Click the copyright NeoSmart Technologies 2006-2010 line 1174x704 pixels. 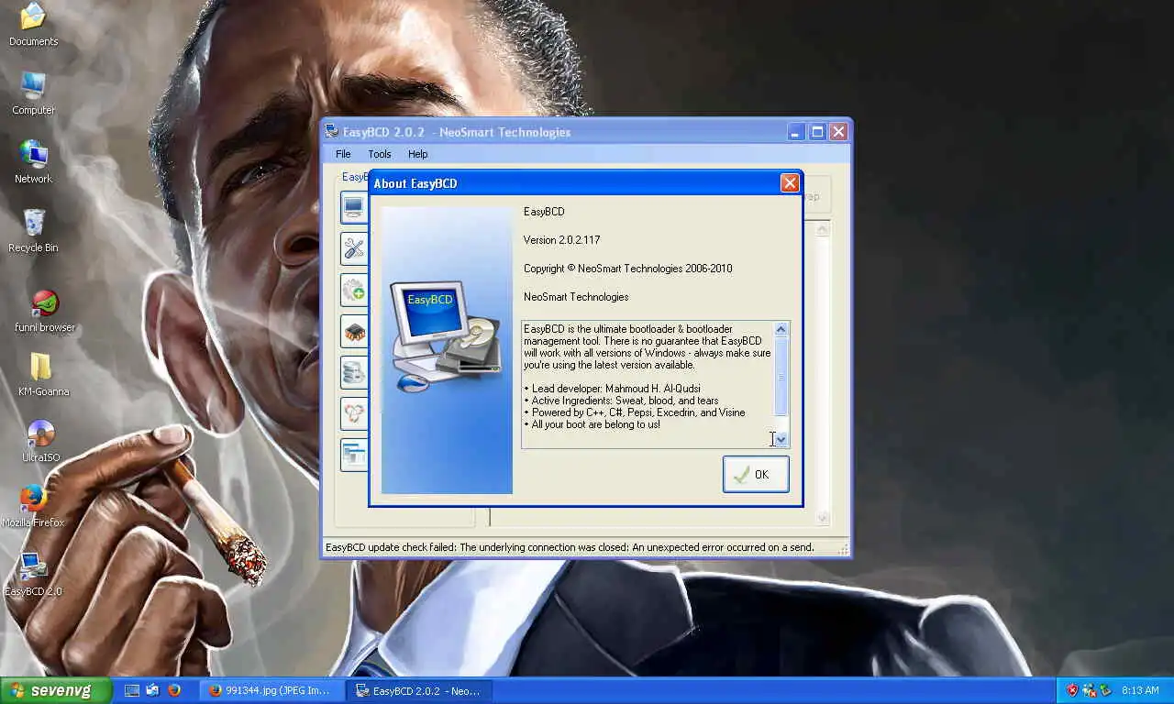(627, 269)
